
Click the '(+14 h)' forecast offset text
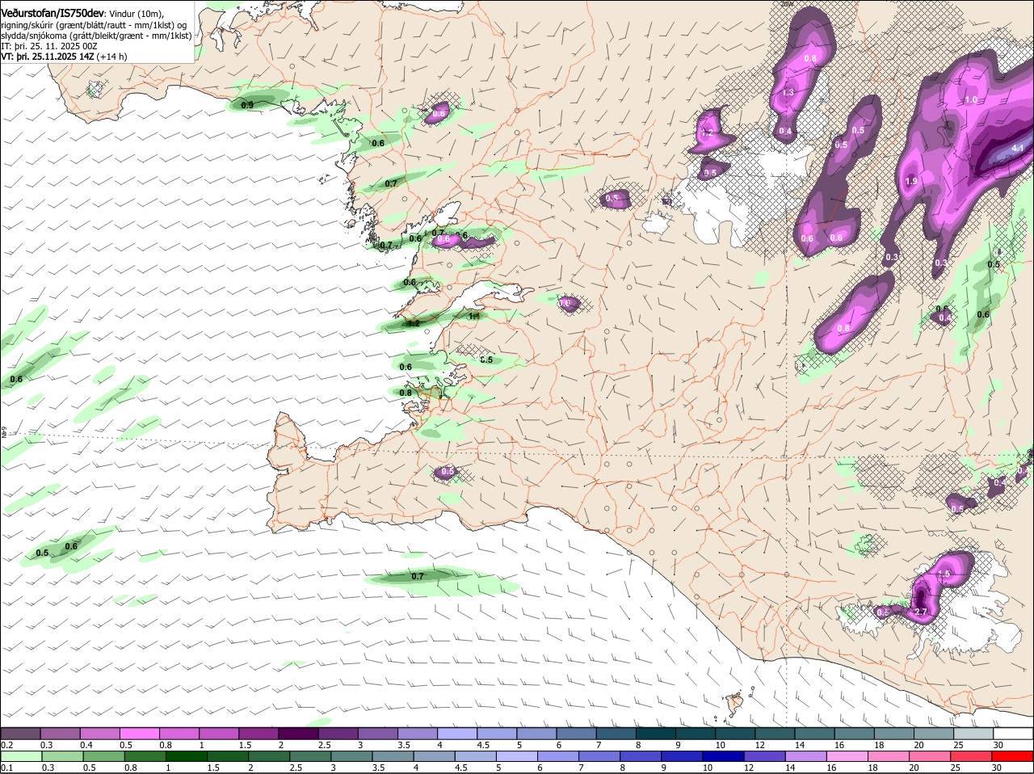pyautogui.click(x=111, y=57)
